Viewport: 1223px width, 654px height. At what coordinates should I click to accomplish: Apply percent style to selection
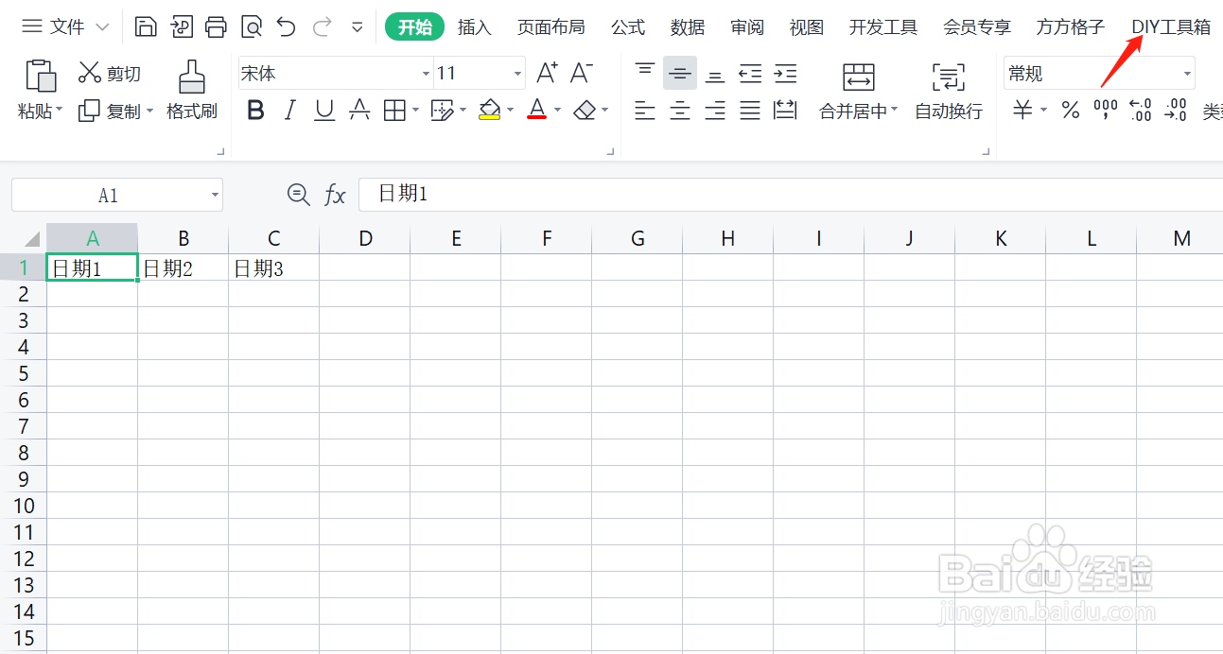pyautogui.click(x=1070, y=110)
